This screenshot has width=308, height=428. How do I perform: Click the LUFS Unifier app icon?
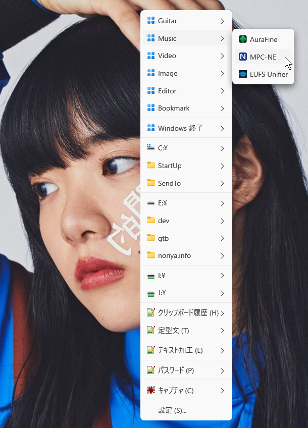tap(242, 74)
